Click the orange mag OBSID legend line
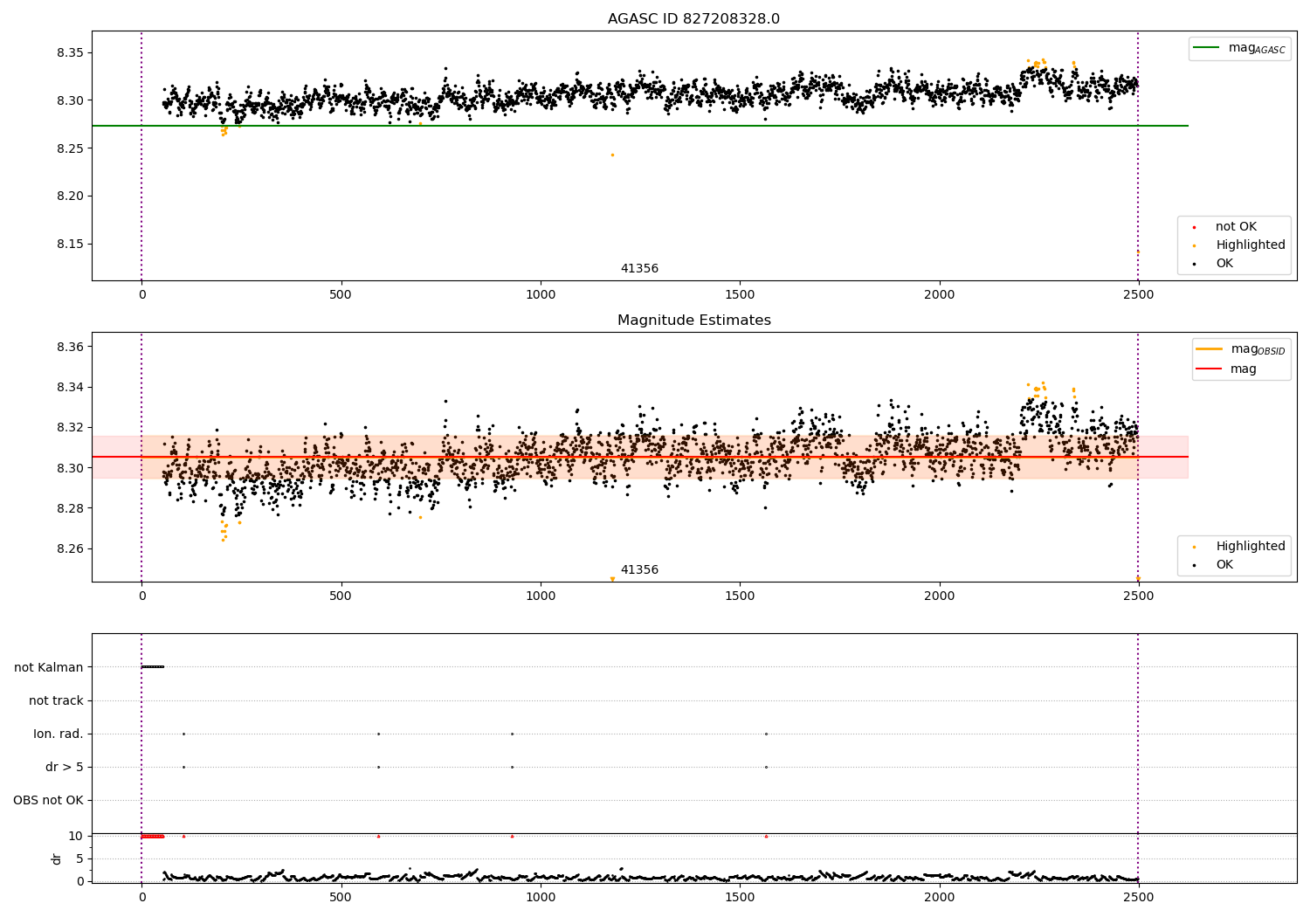The image size is (1310, 917). 1209,349
